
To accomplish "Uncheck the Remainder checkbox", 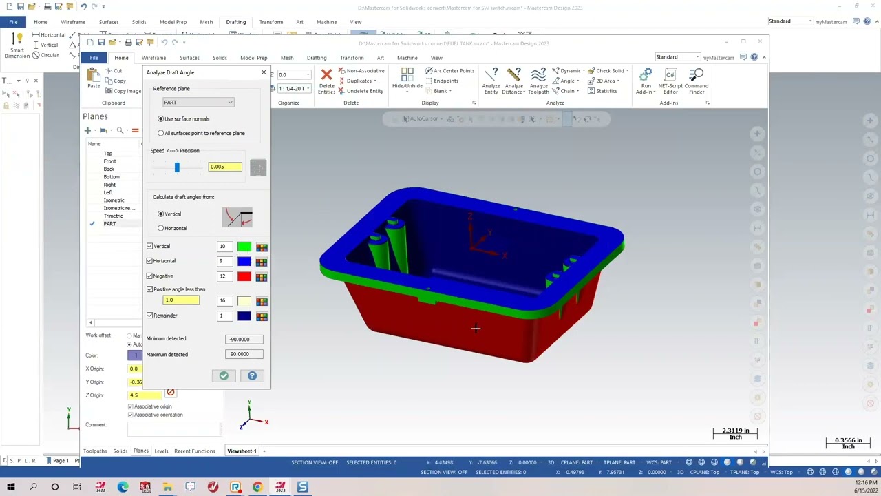I will [x=150, y=316].
